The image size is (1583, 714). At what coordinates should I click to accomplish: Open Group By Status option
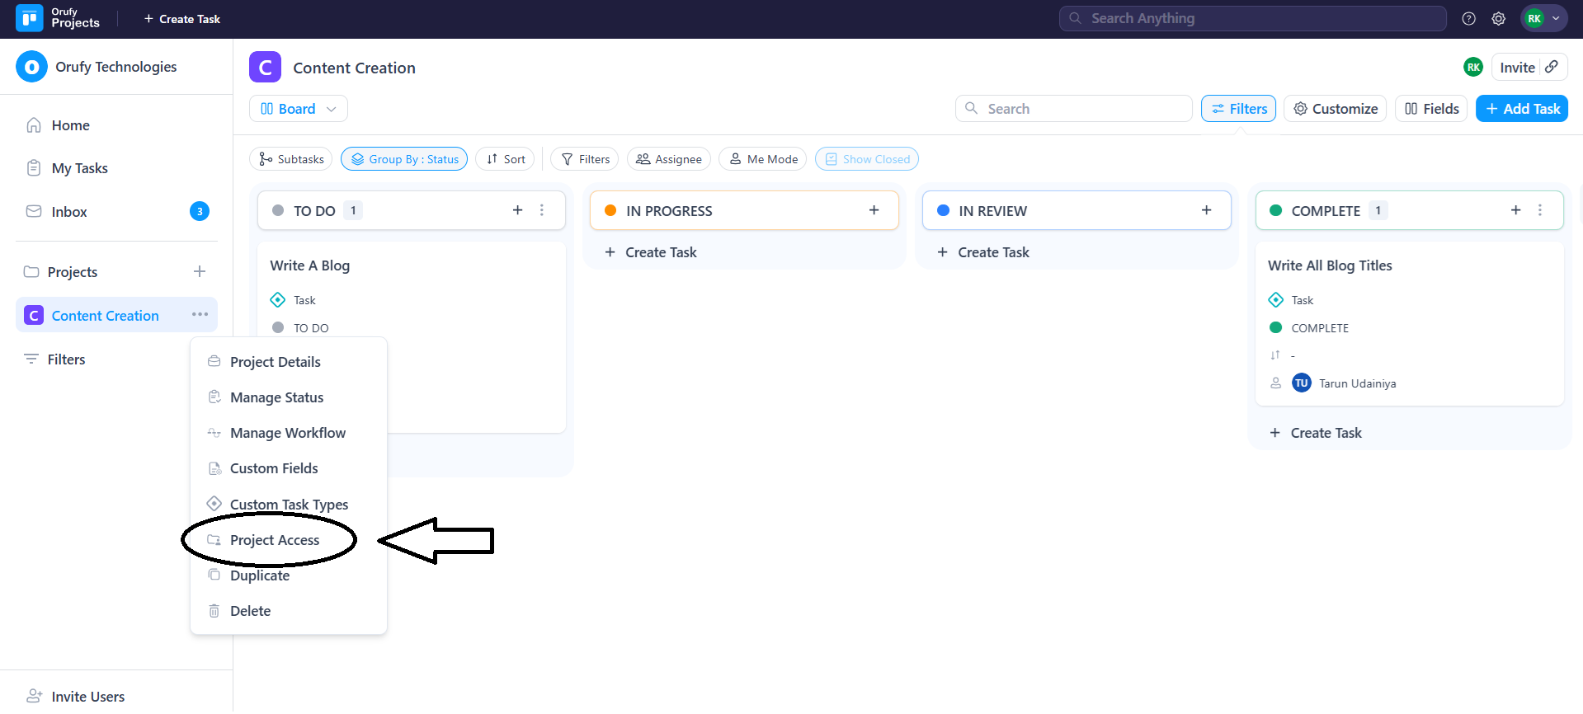click(x=404, y=159)
